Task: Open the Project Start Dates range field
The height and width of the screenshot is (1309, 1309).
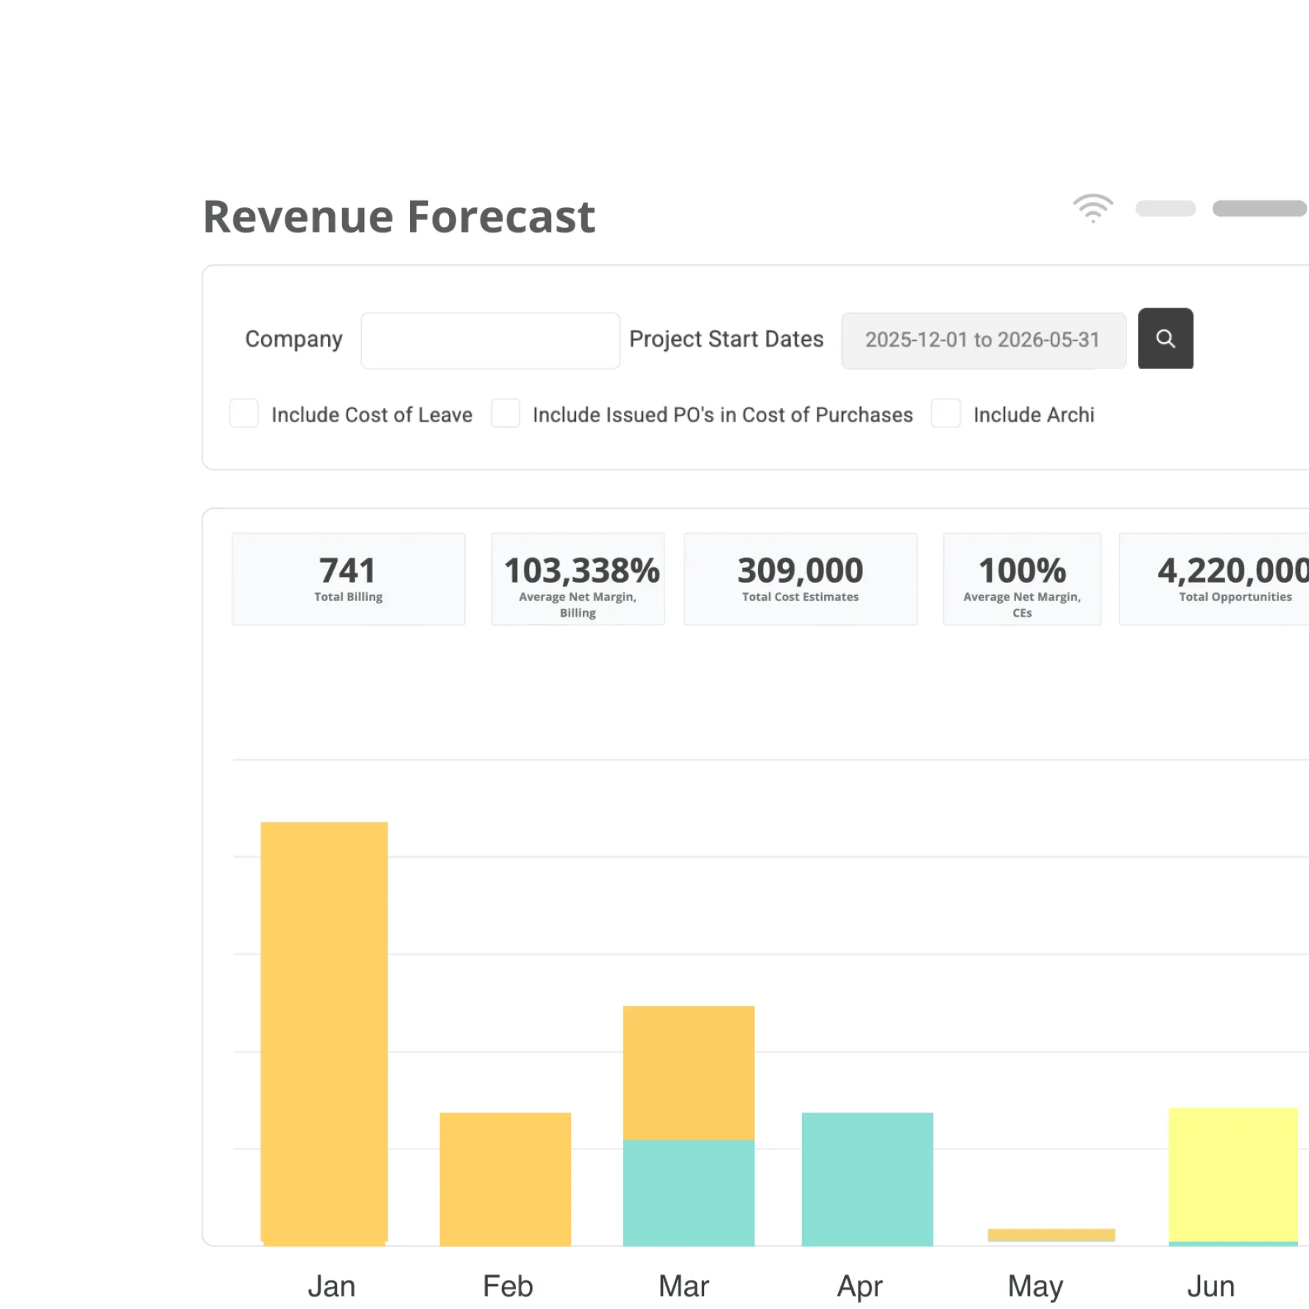Action: 983,340
